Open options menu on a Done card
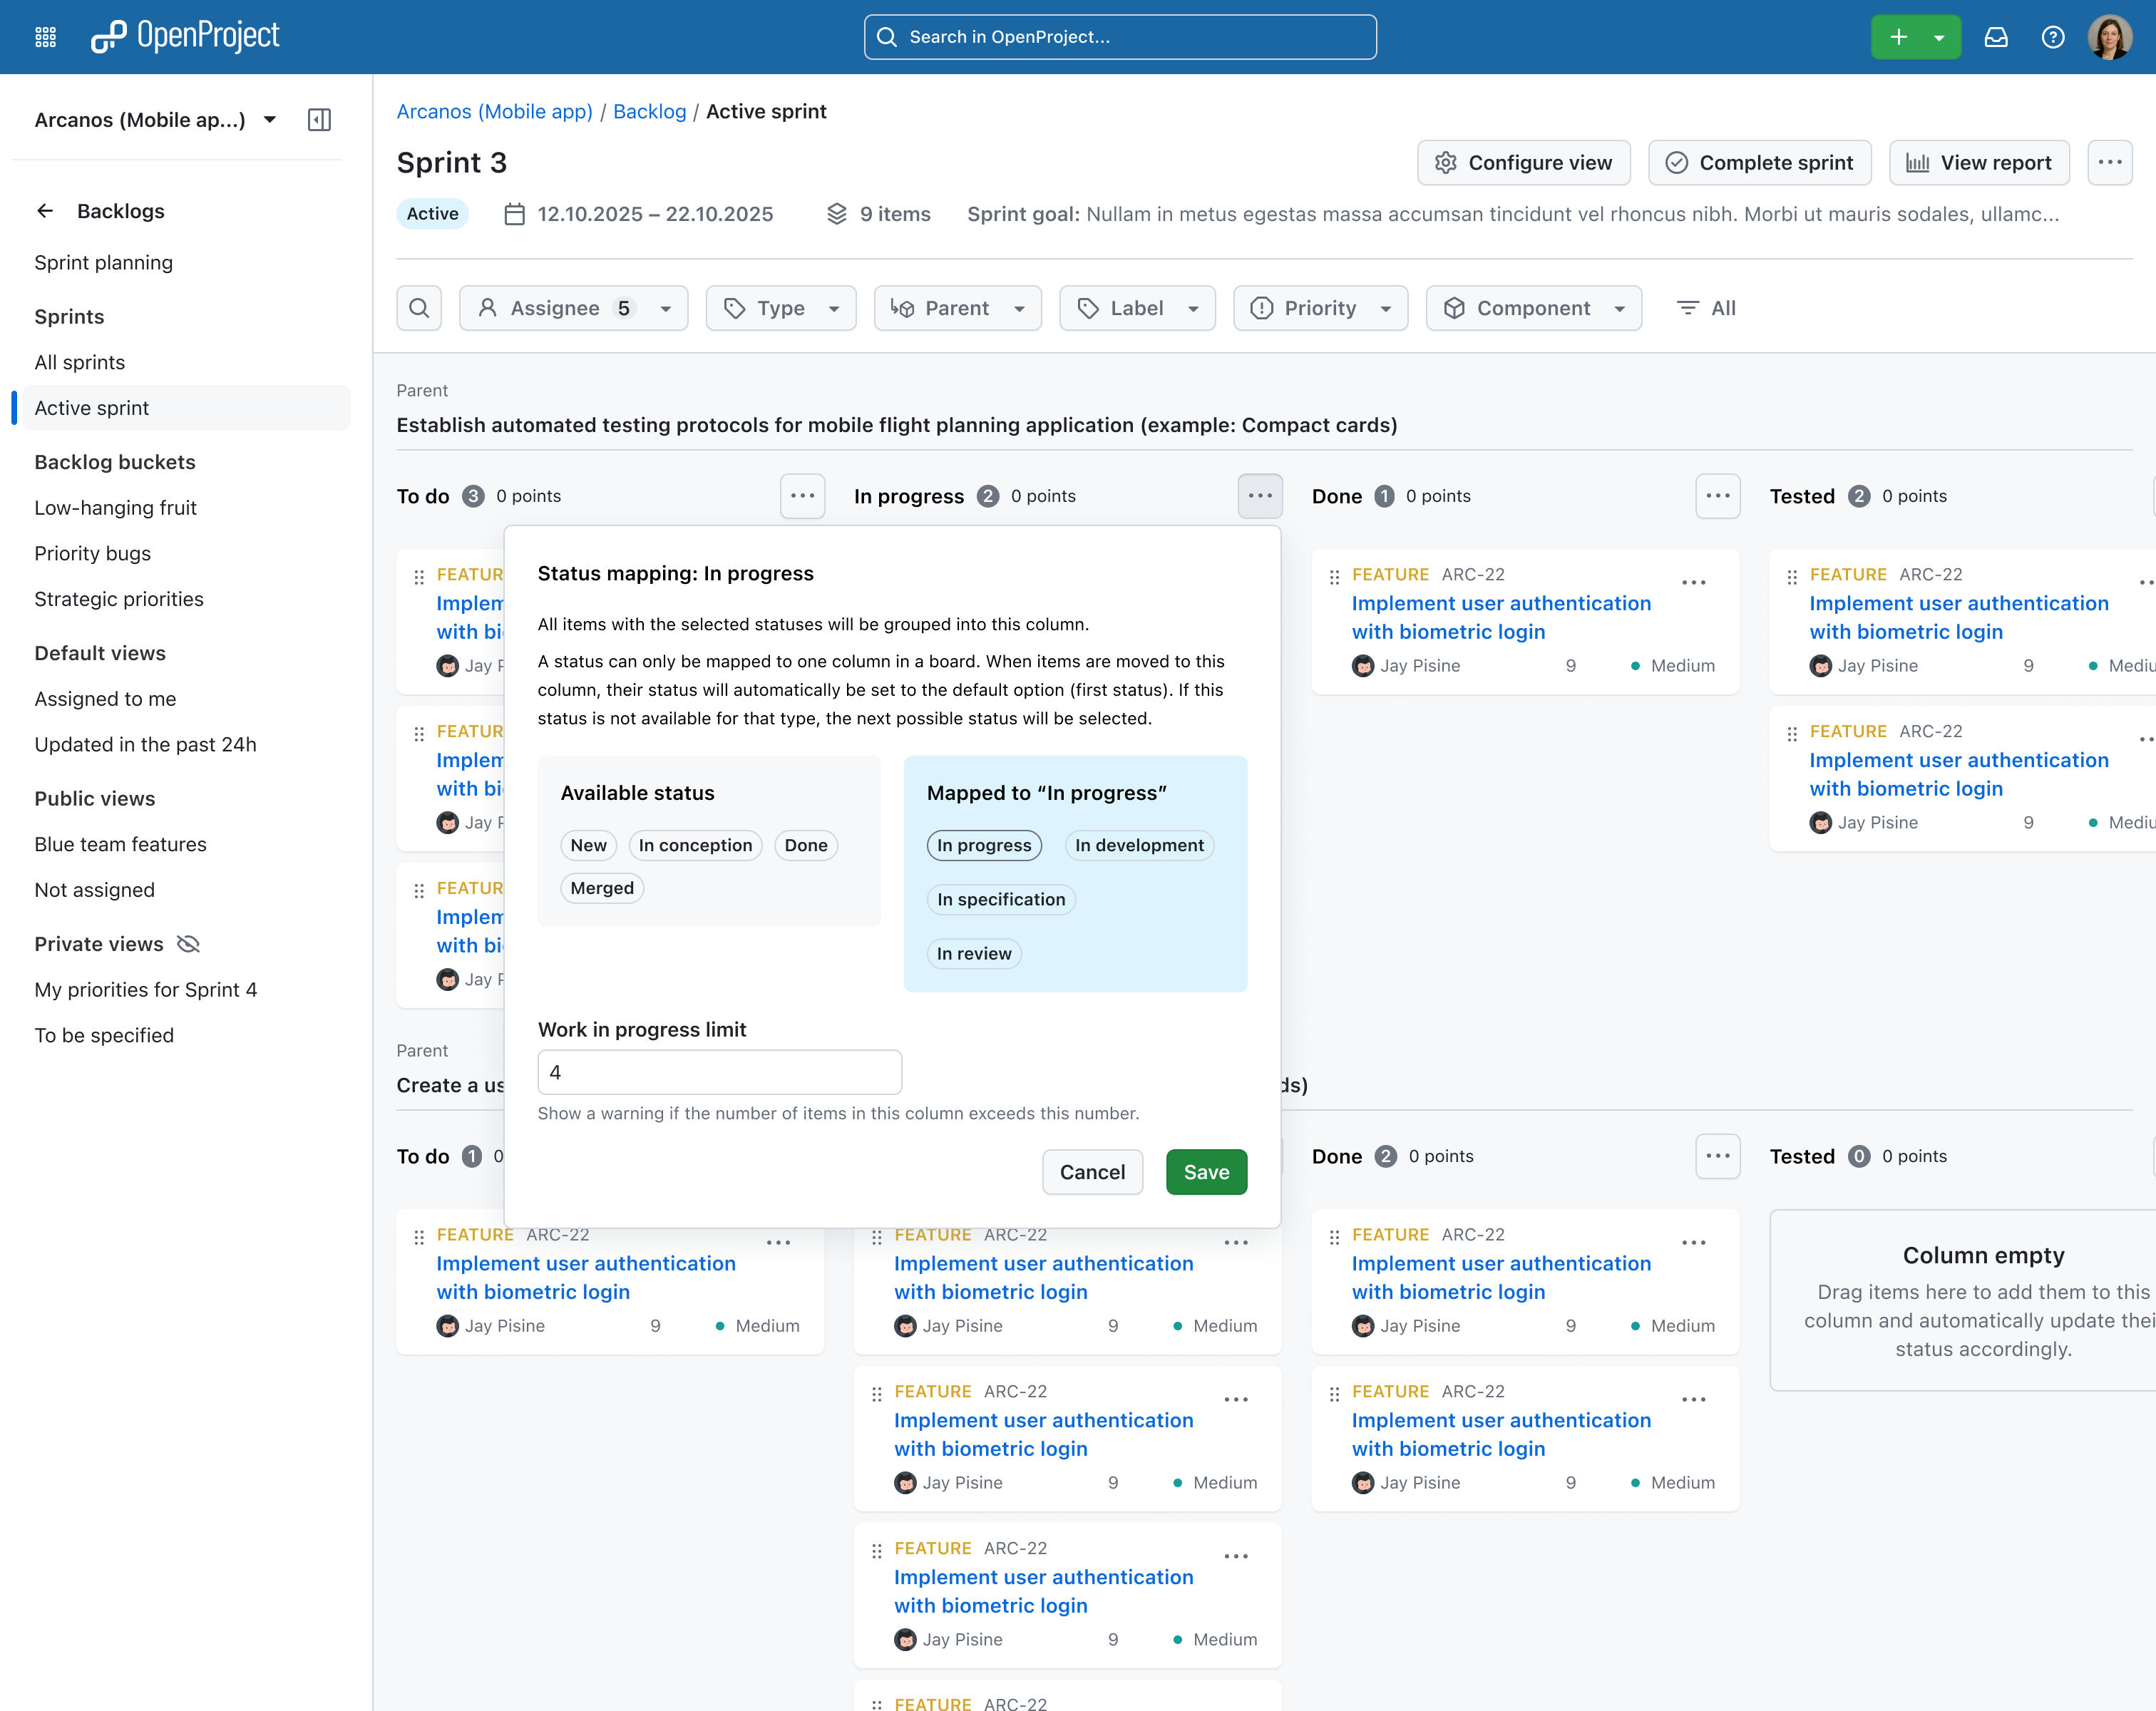2156x1711 pixels. (1694, 582)
